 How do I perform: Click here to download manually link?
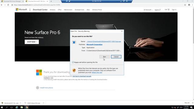82,76
